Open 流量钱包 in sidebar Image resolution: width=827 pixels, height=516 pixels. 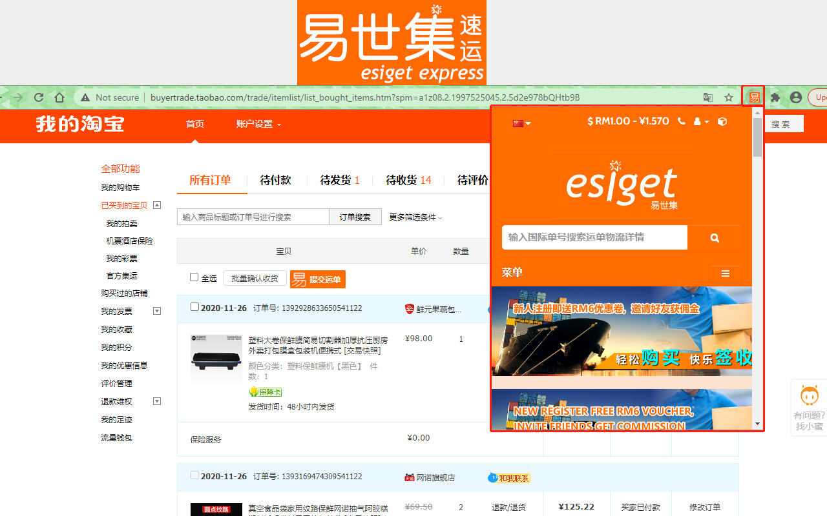[x=116, y=438]
